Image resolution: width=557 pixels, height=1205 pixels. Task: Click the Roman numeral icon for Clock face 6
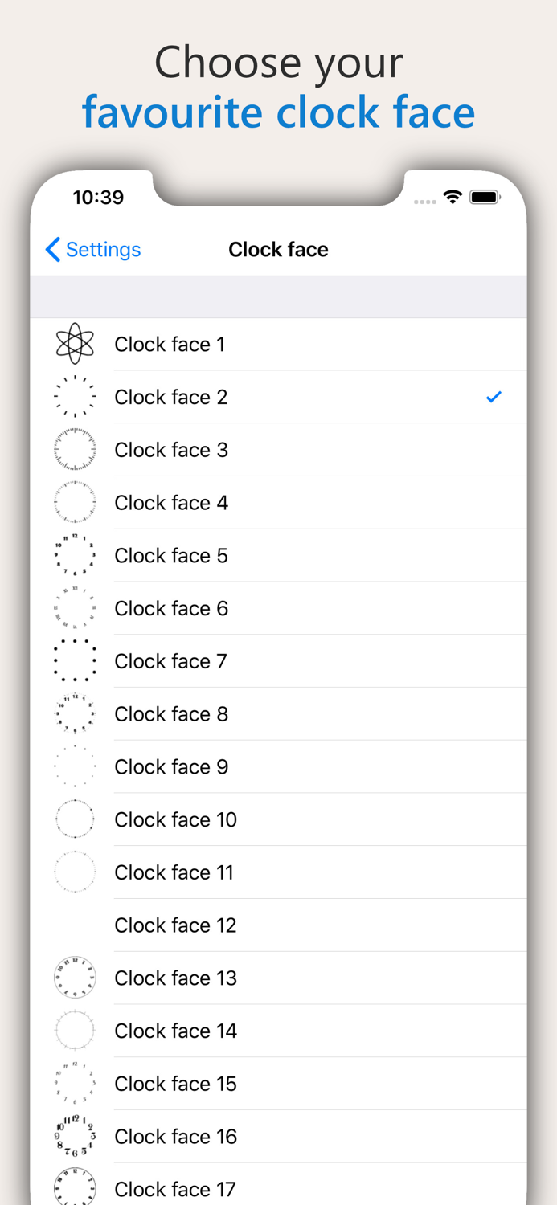[75, 607]
